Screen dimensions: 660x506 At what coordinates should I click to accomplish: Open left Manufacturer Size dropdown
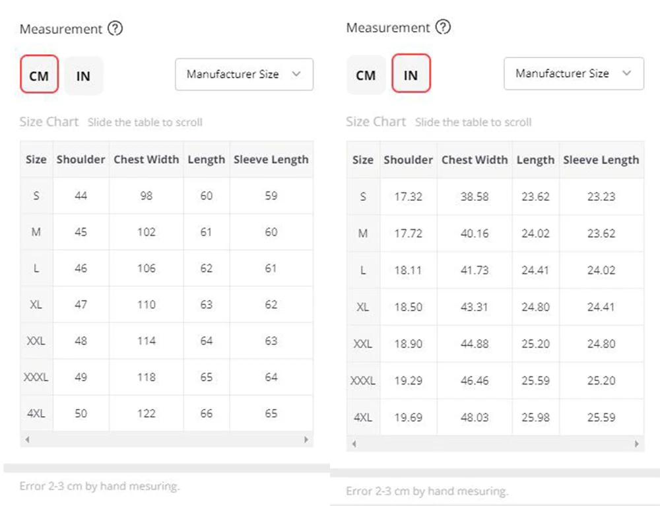[244, 75]
